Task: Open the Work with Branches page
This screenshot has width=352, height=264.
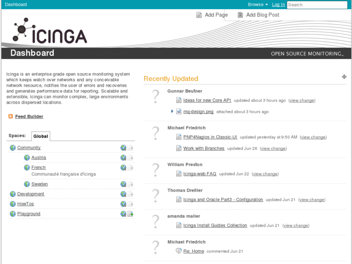Action: coord(204,148)
